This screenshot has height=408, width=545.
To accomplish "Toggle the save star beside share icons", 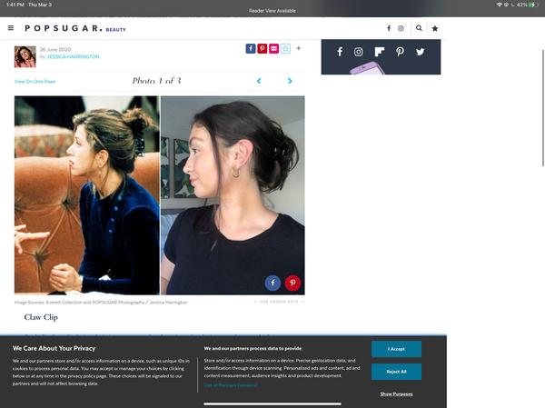I will click(x=285, y=48).
